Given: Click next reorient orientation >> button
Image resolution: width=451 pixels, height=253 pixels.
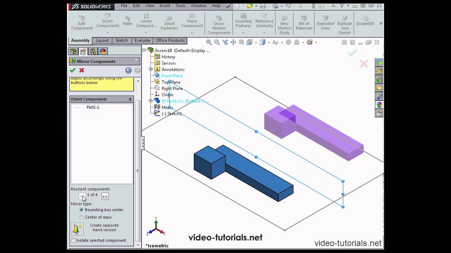Looking at the screenshot, I should click(105, 196).
